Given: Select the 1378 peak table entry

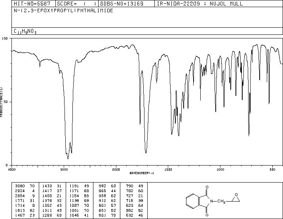Looking at the screenshot, I should point(52,200).
